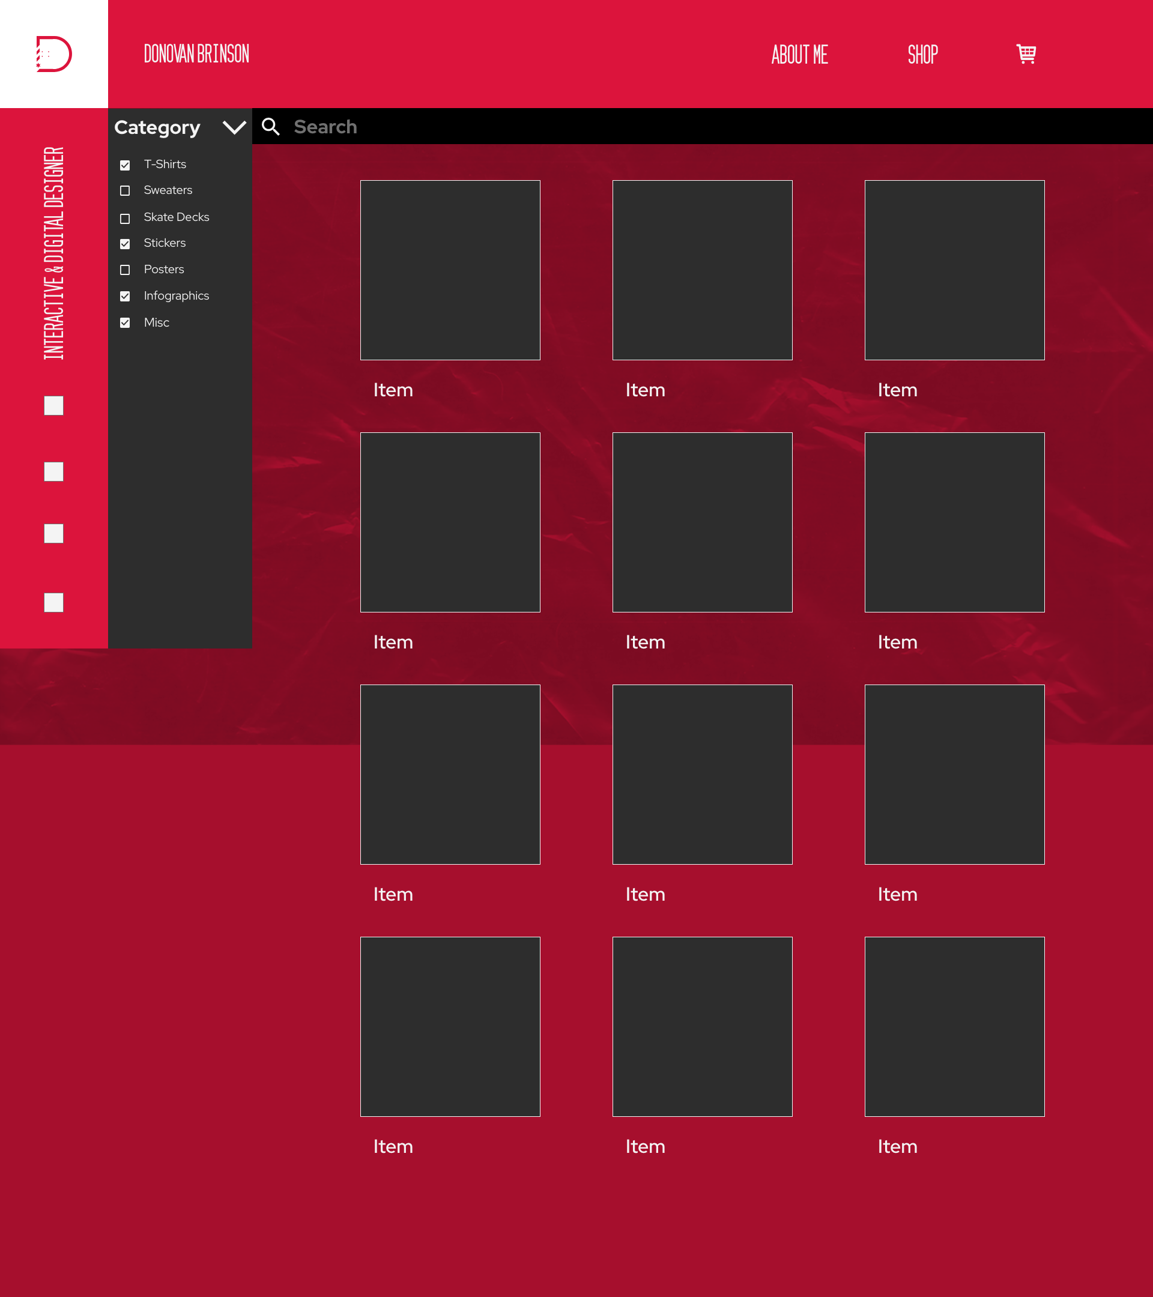
Task: Click the D logo in the white header box
Action: [54, 54]
